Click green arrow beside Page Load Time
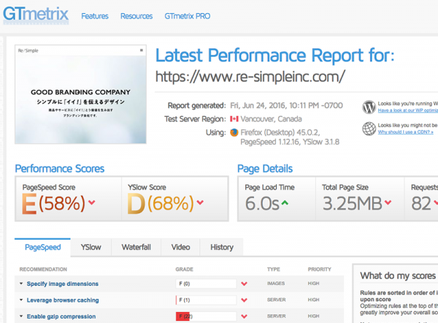The height and width of the screenshot is (323, 438). click(x=285, y=202)
